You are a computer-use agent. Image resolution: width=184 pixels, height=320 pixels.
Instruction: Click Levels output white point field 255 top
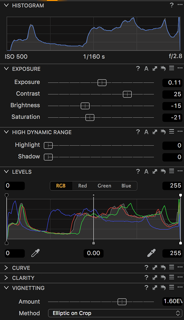(172, 185)
